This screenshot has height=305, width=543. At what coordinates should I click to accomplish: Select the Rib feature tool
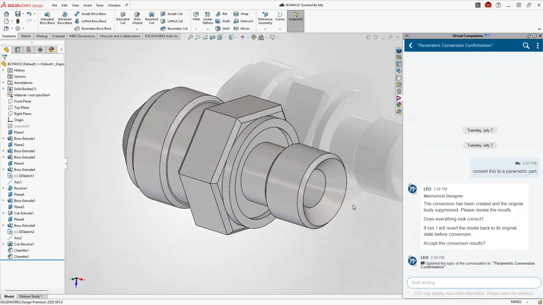(222, 14)
